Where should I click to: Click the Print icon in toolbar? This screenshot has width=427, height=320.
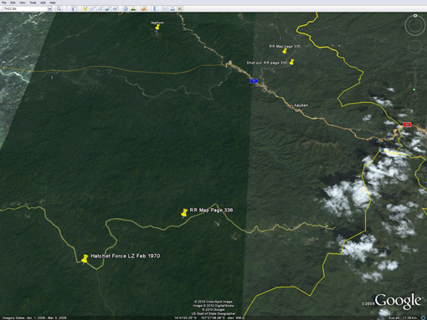pos(172,8)
